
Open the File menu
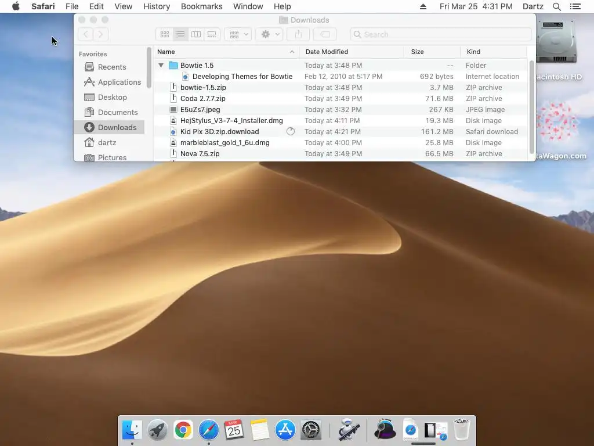(72, 6)
